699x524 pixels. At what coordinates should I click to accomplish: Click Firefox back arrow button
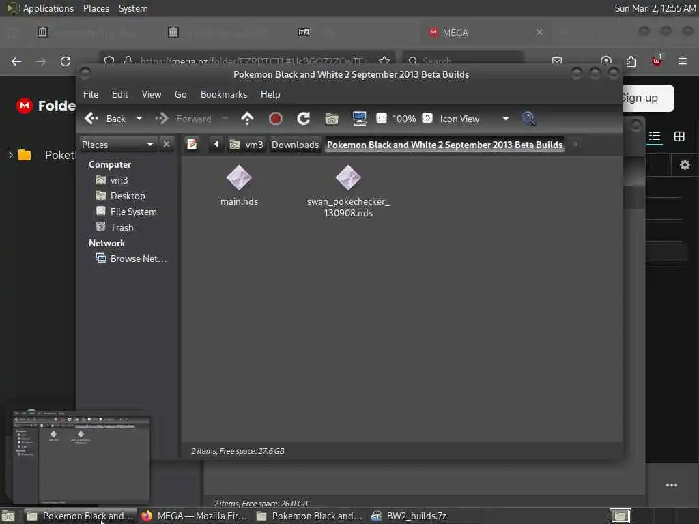click(16, 61)
